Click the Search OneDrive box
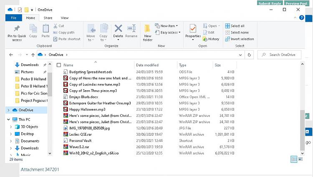This screenshot has width=313, height=177. [x=280, y=55]
